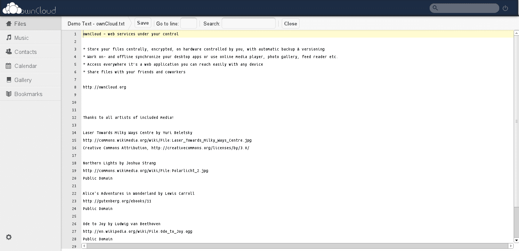Click horizontal scrollbar right arrow

click(511, 246)
